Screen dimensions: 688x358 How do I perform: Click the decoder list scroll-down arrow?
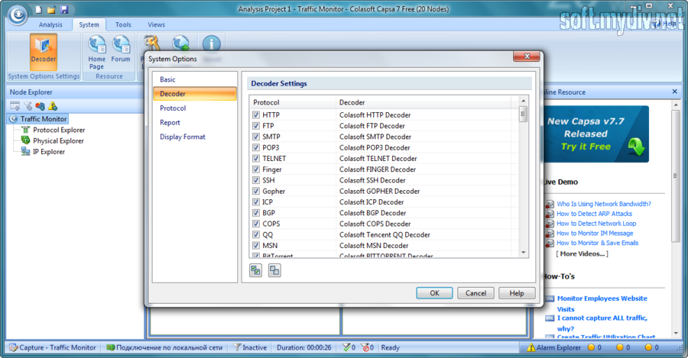523,253
